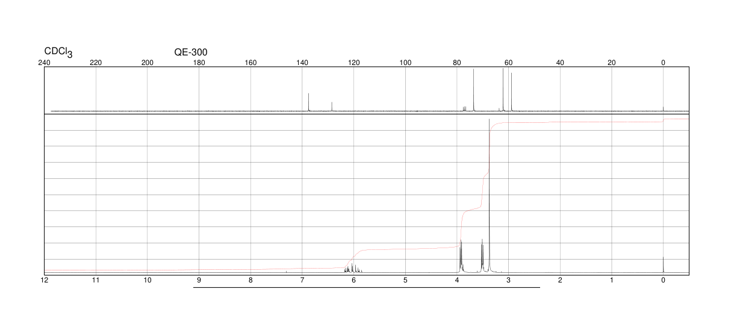The height and width of the screenshot is (318, 737).
Task: Click the proton multiplet near 3.9 ppm
Action: point(461,256)
